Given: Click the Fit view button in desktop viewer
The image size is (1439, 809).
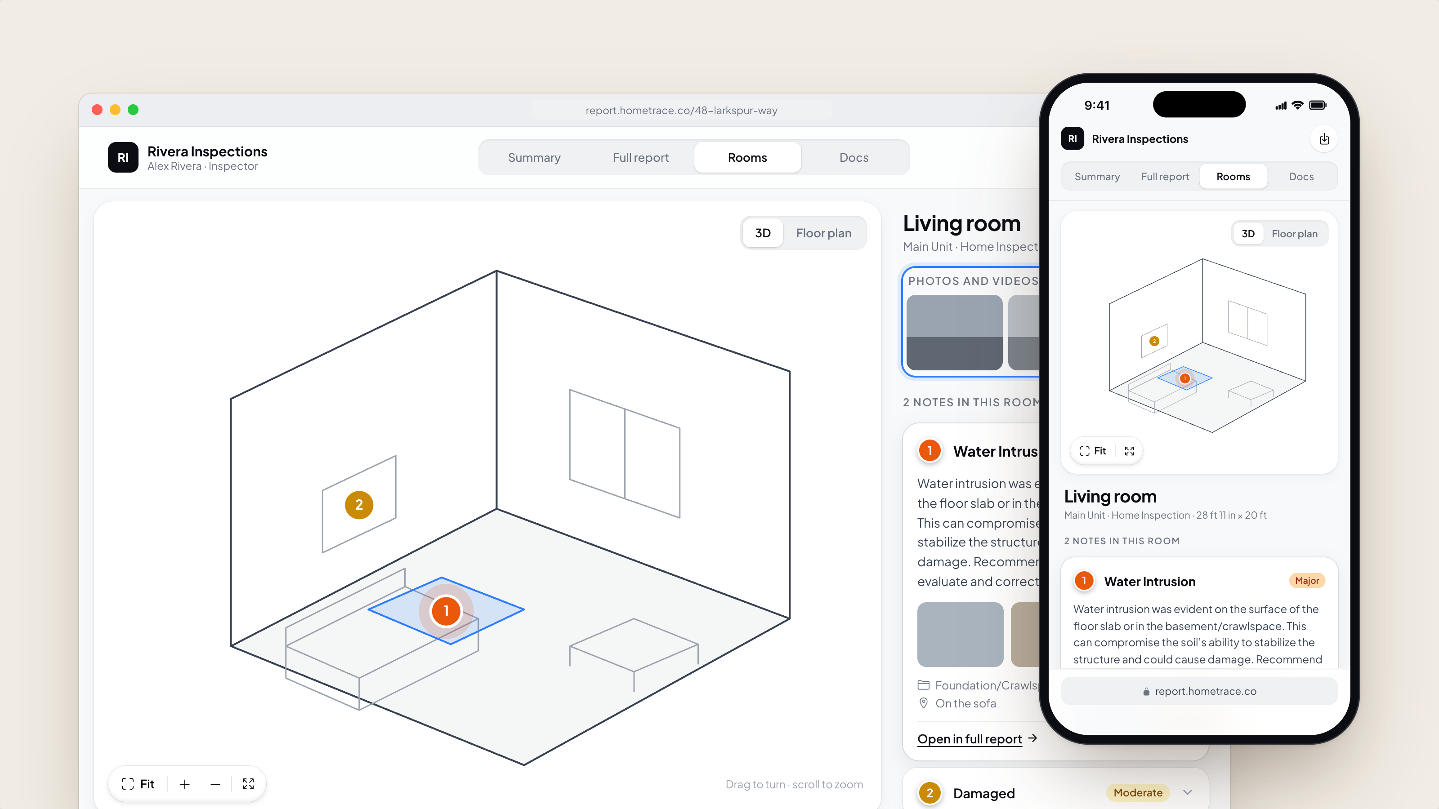Looking at the screenshot, I should (138, 784).
